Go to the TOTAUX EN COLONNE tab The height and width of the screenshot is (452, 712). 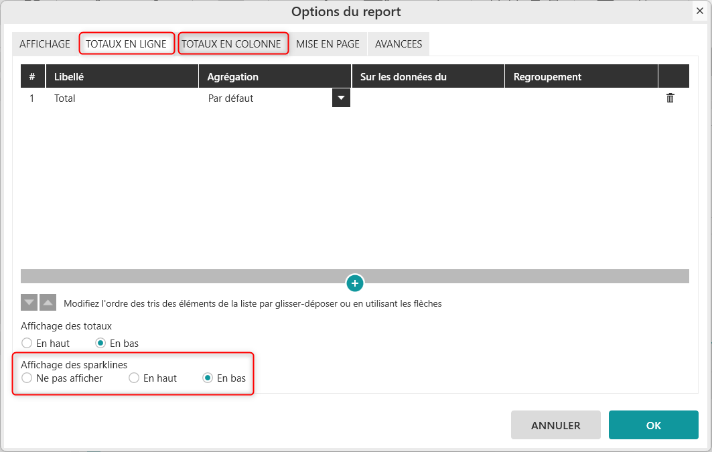(x=232, y=44)
